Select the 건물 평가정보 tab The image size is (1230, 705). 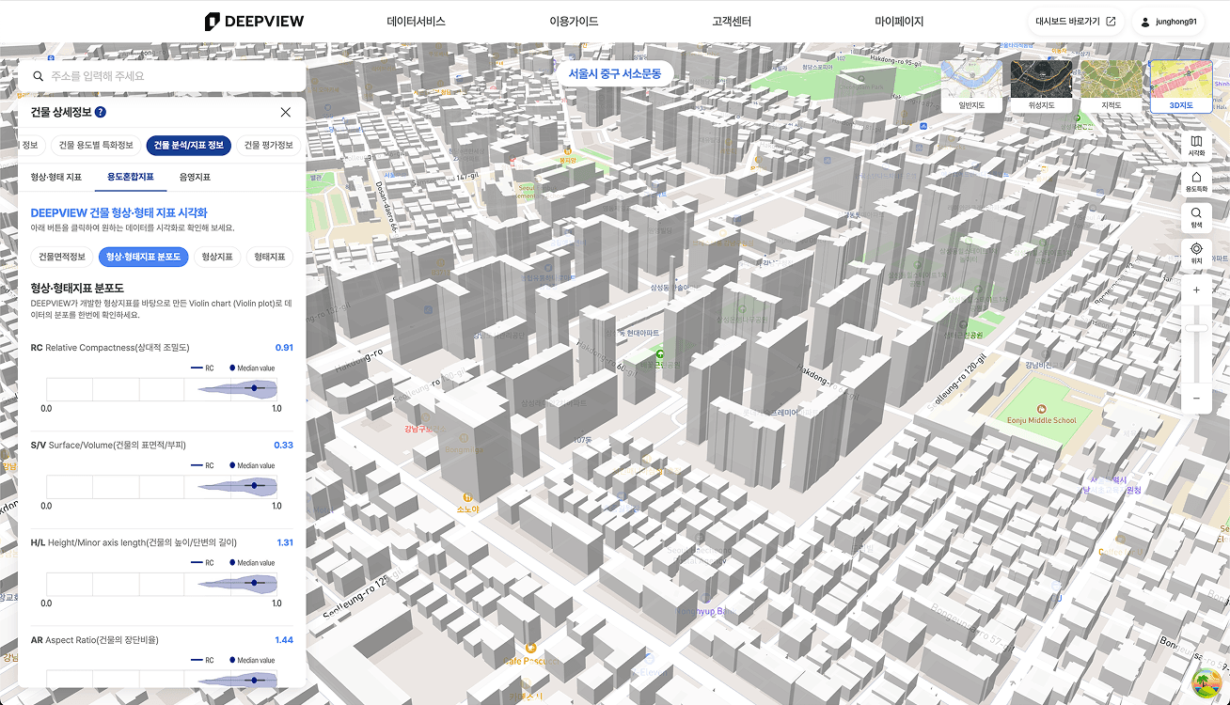click(x=269, y=145)
